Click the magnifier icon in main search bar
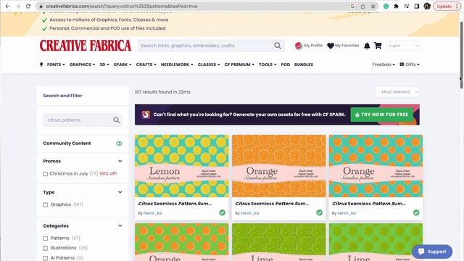The image size is (464, 261). [x=278, y=46]
